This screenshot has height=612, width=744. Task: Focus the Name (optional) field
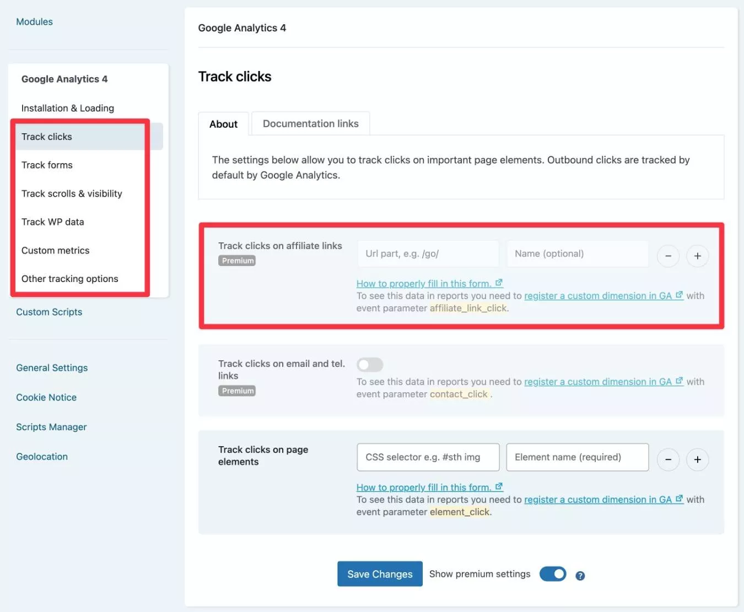(x=578, y=254)
